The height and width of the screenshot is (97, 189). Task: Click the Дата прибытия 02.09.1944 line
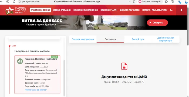coord(37,86)
